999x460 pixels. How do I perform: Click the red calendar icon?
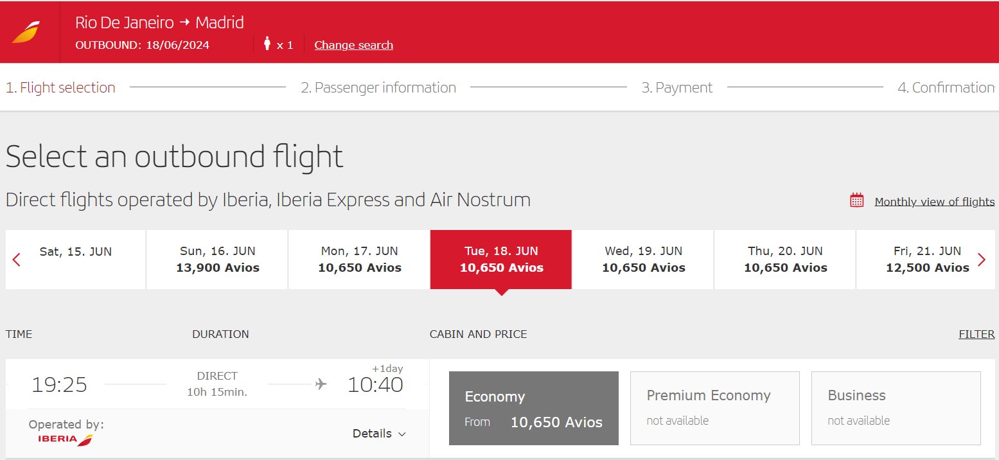click(x=856, y=200)
